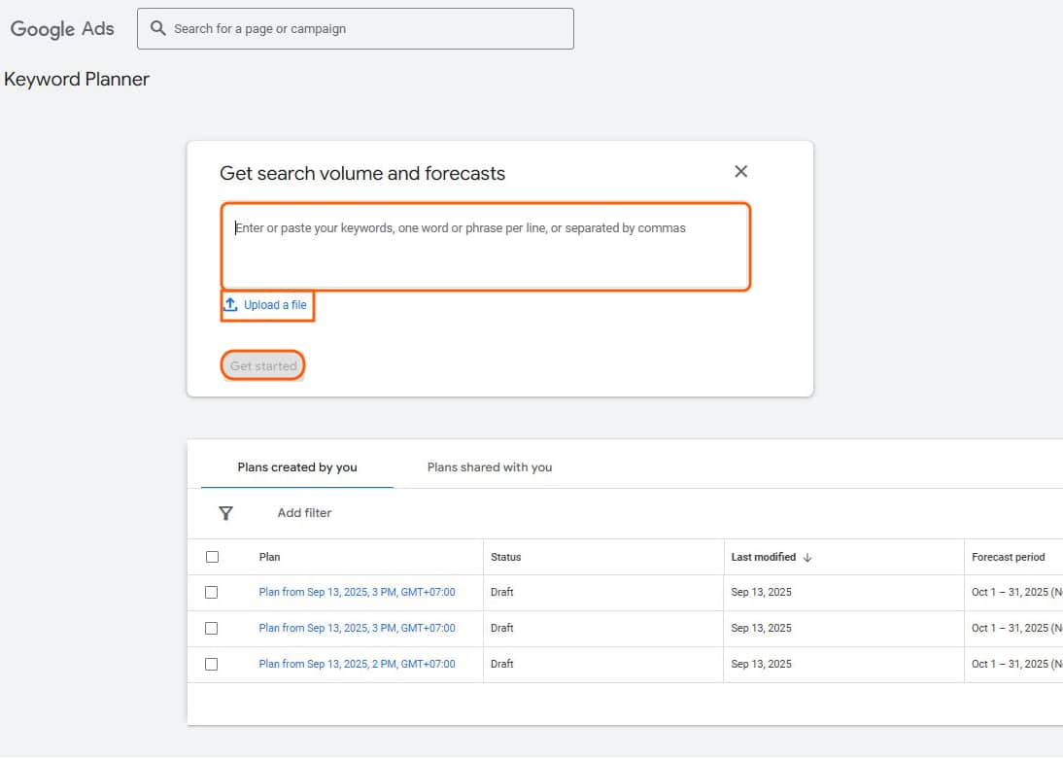
Task: Click the filter funnel icon
Action: click(x=225, y=513)
